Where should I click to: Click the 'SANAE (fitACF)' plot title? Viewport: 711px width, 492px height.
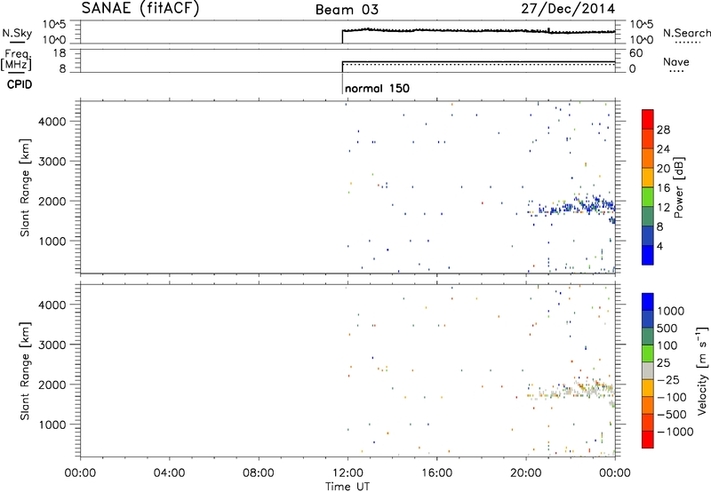coord(140,8)
